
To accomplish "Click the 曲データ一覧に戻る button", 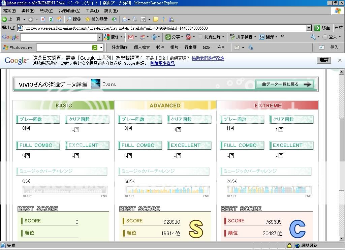I will [284, 84].
